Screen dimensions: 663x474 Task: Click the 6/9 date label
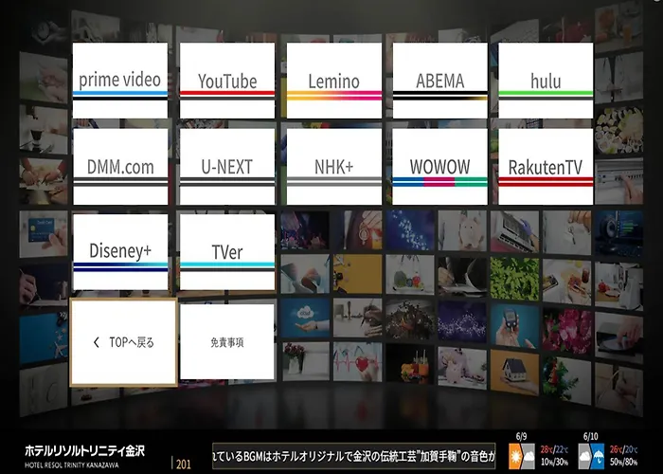pos(521,436)
